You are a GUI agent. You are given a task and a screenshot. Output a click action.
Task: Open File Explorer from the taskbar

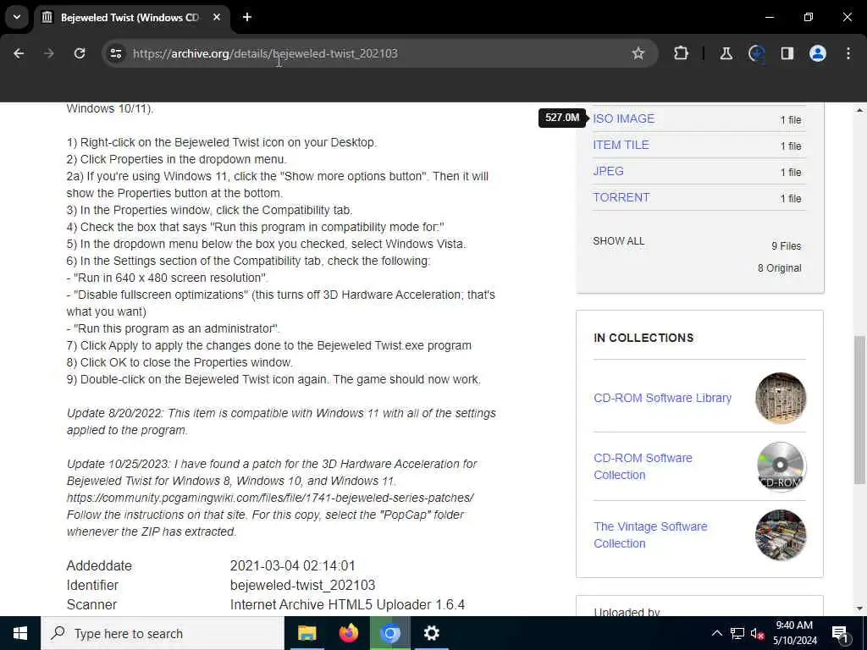pos(306,633)
